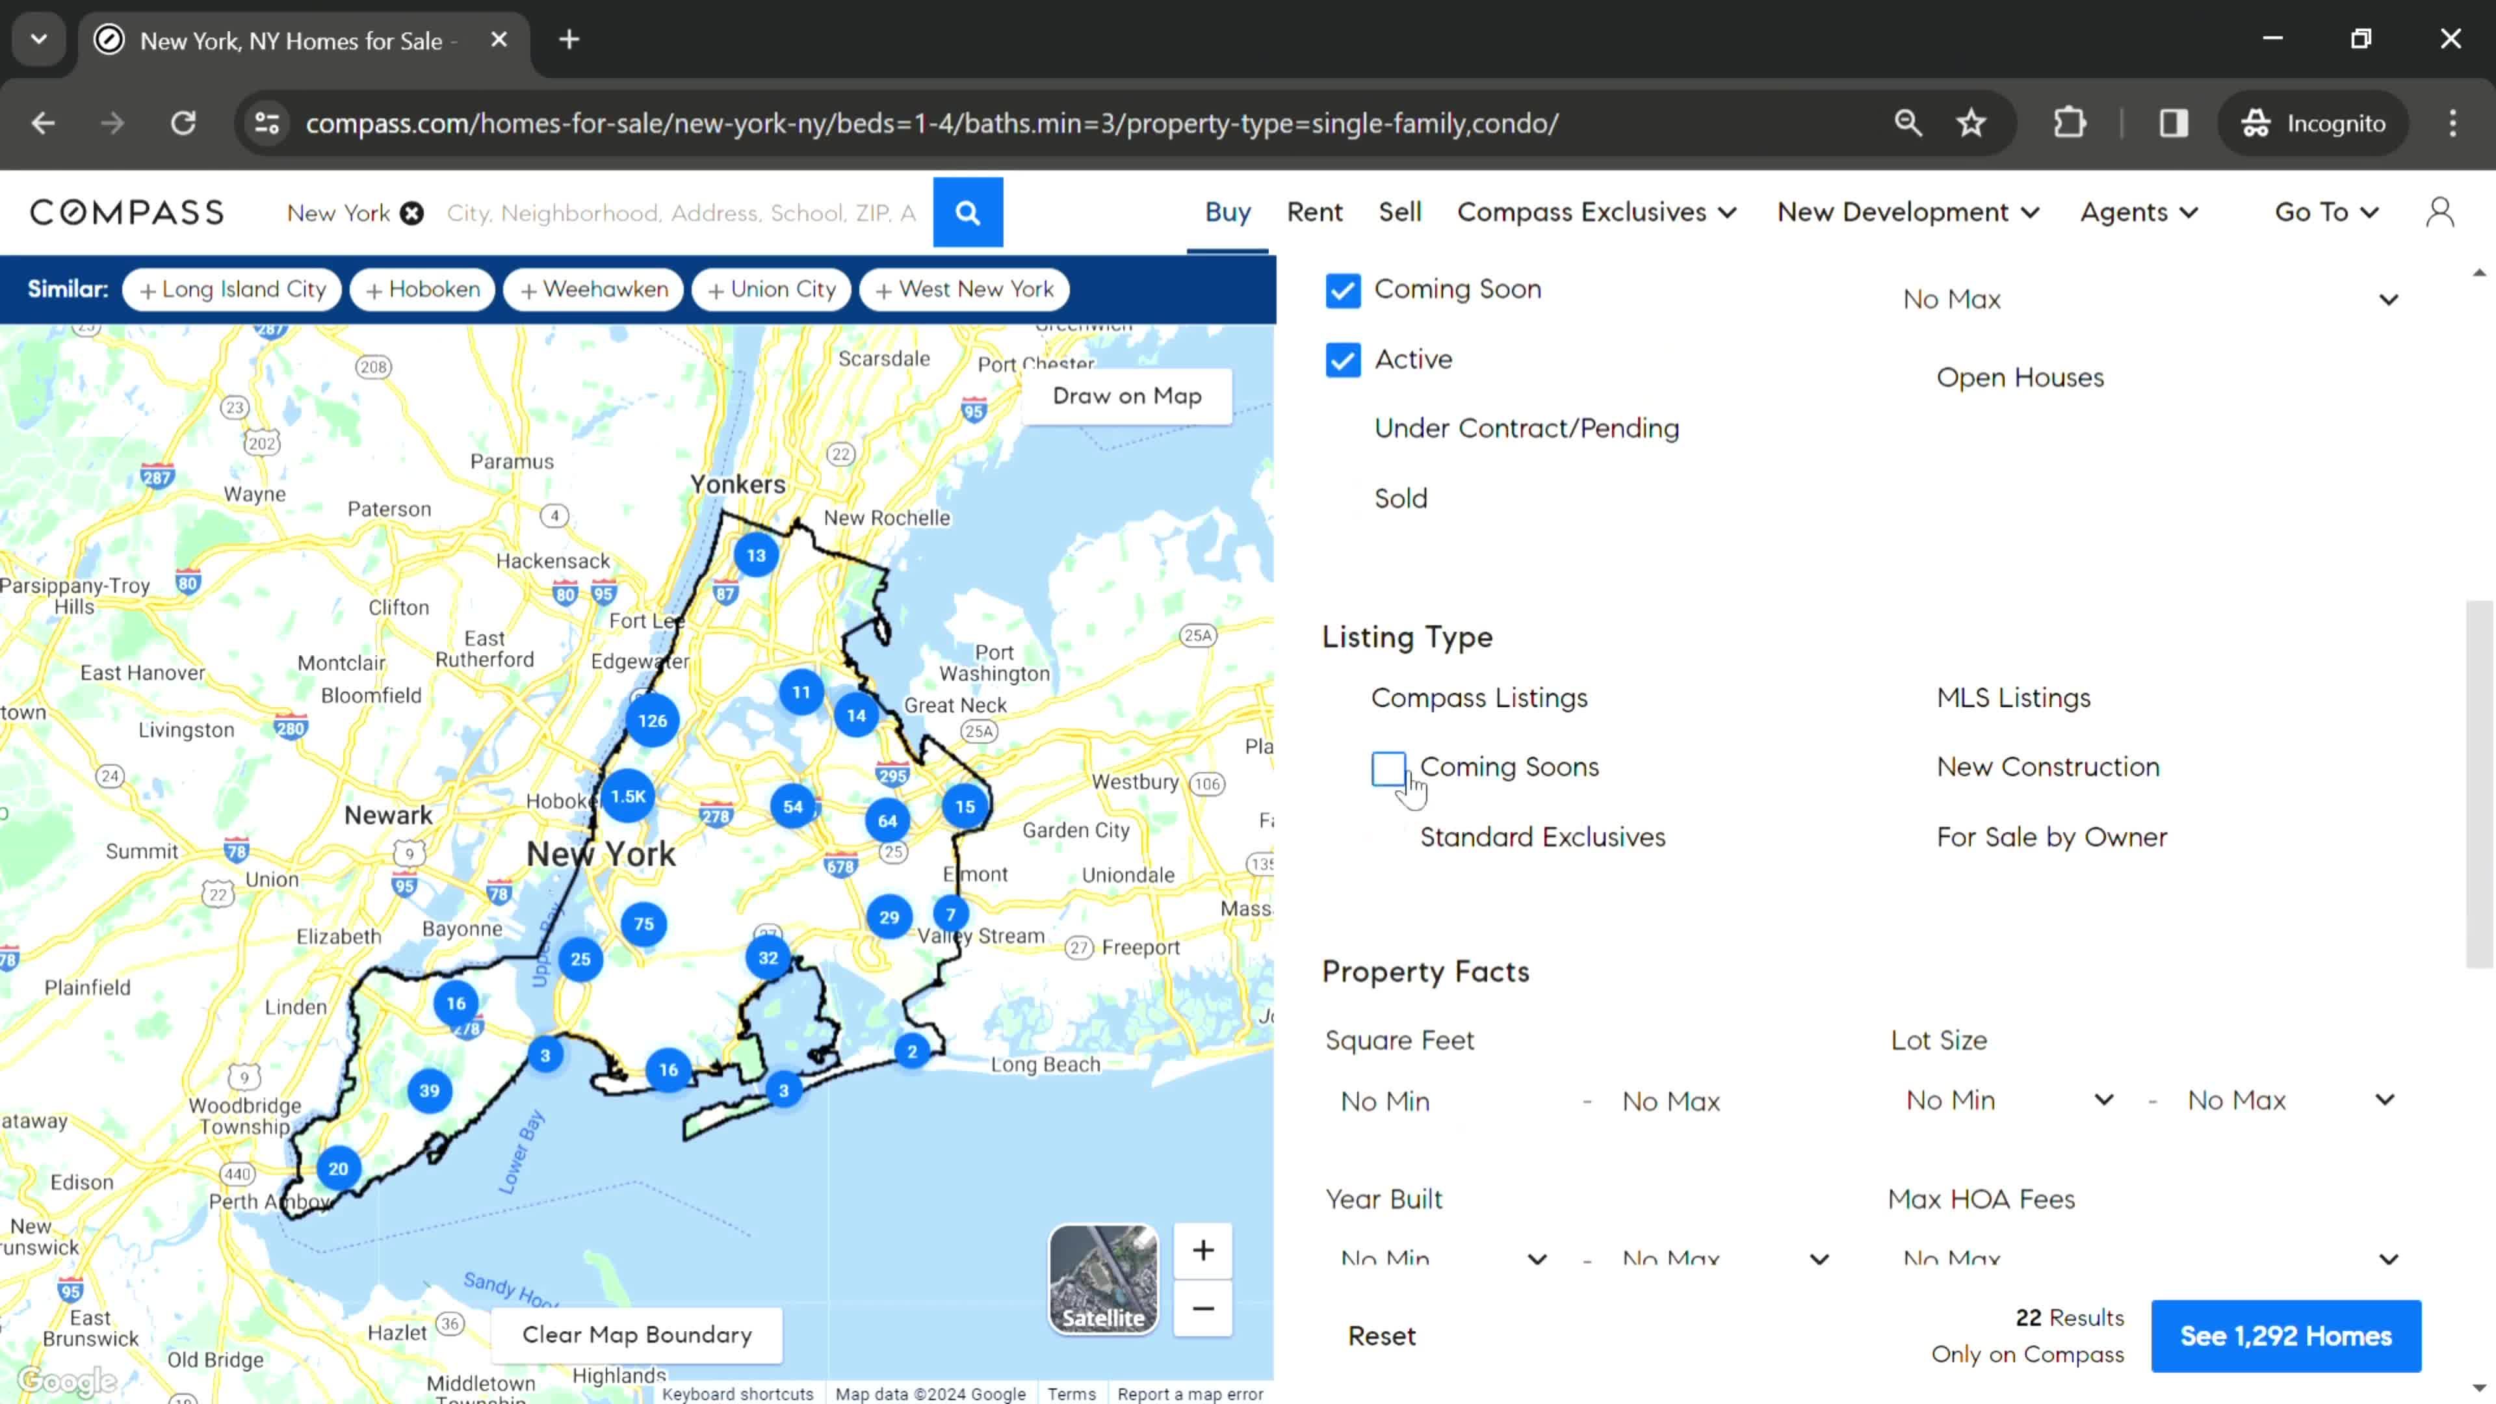Open the map cluster showing 64
The image size is (2496, 1404).
pyautogui.click(x=887, y=822)
